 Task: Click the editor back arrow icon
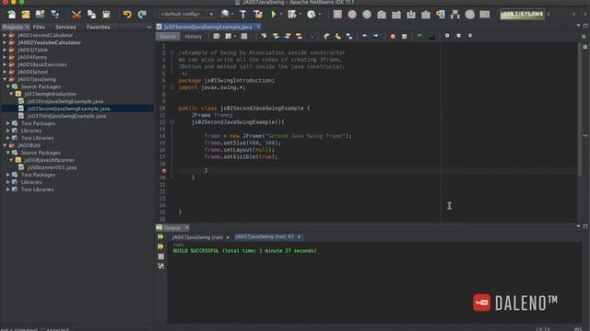(364, 36)
